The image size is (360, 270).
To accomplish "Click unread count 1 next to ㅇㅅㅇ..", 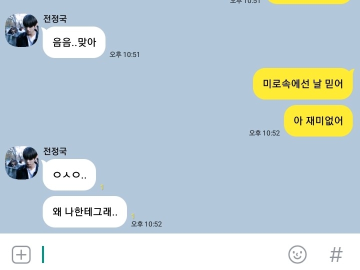I will pyautogui.click(x=102, y=187).
